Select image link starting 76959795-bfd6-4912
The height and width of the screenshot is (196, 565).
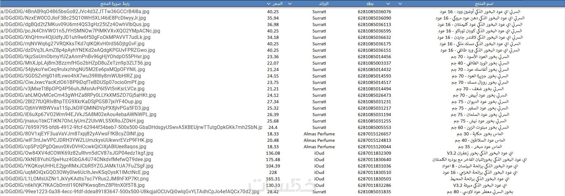[131, 127]
